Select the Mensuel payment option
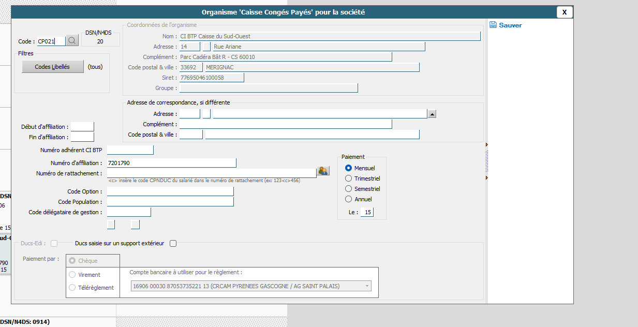Screen dimensions: 638x327 [348, 168]
